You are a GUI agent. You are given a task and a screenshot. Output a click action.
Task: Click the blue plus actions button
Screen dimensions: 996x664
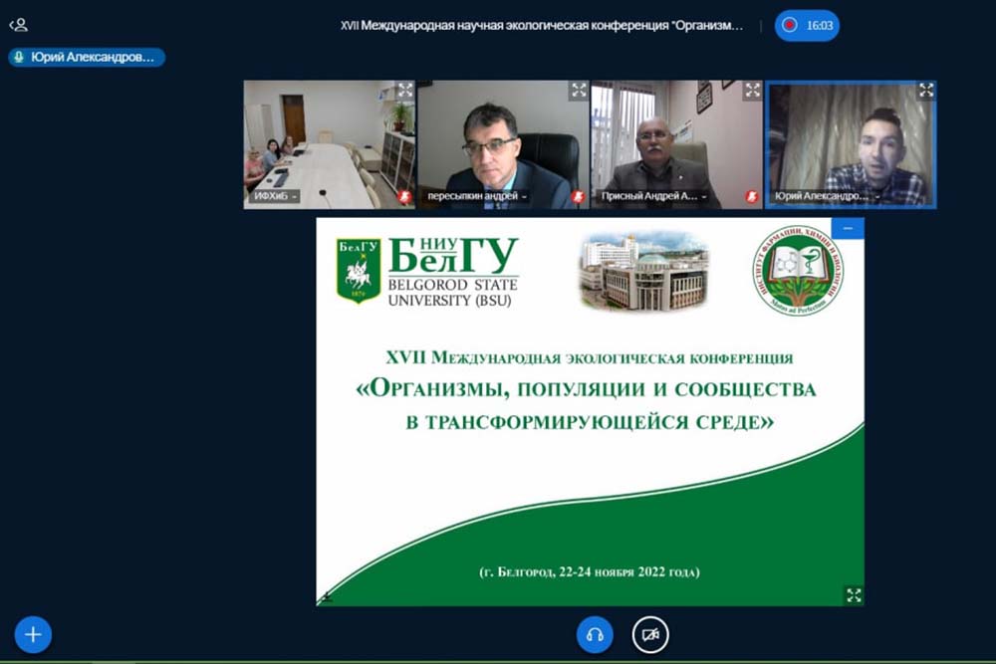coord(33,634)
